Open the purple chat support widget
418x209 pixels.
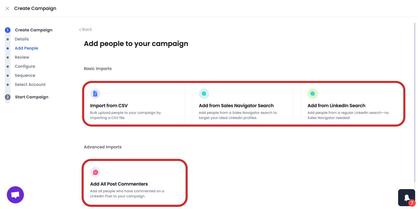[x=15, y=195]
